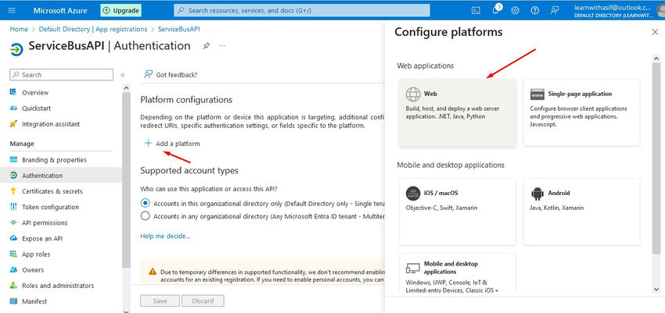Collapse the left sidebar with the chevrons
665x313 pixels.
click(123, 75)
